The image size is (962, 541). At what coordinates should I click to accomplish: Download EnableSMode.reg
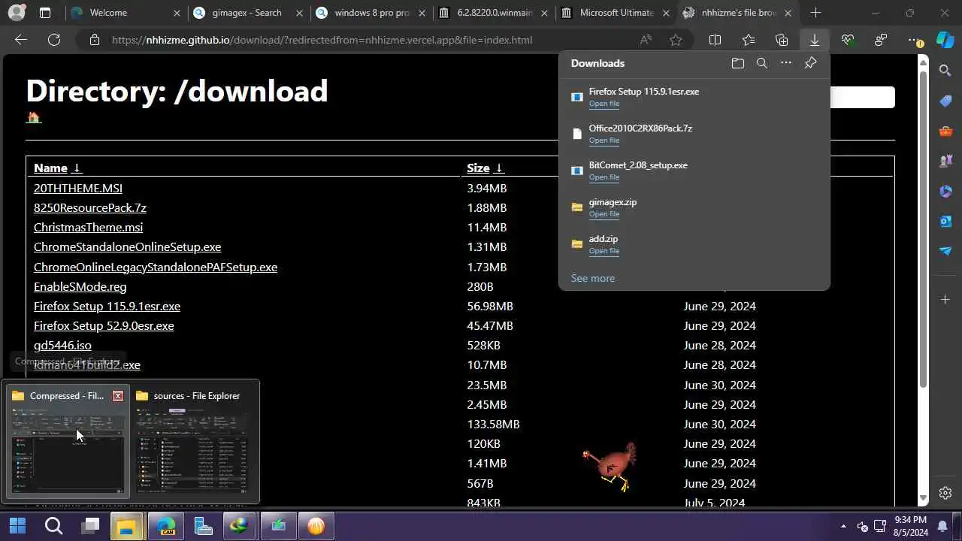coord(80,286)
